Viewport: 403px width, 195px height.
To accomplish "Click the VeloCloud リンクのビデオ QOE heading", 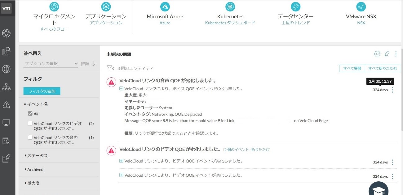I will 170,149.
